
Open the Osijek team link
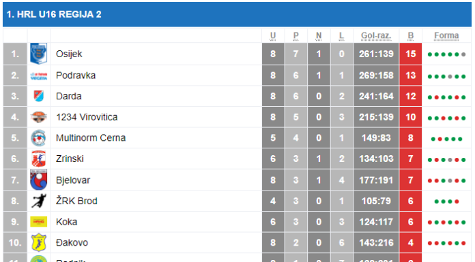pos(69,54)
